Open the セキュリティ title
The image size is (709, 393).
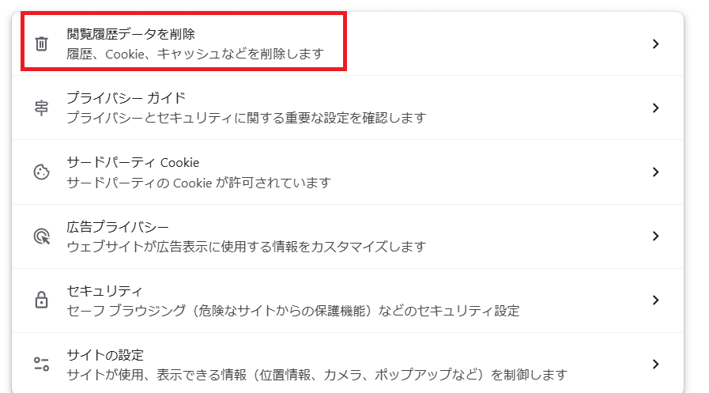pos(104,290)
